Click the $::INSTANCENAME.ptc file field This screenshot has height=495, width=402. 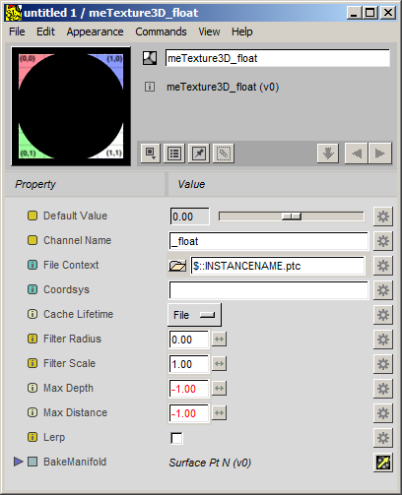pyautogui.click(x=278, y=266)
